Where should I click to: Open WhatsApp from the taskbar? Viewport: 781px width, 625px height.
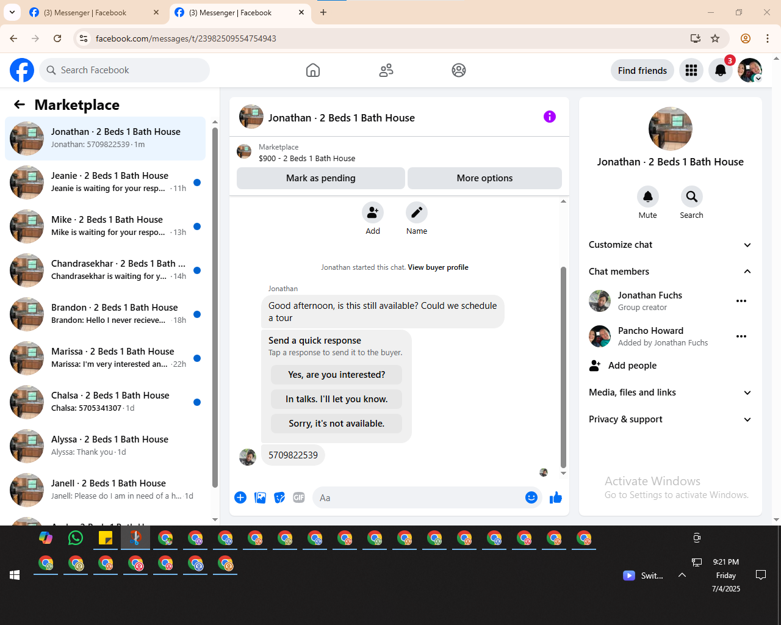(76, 538)
